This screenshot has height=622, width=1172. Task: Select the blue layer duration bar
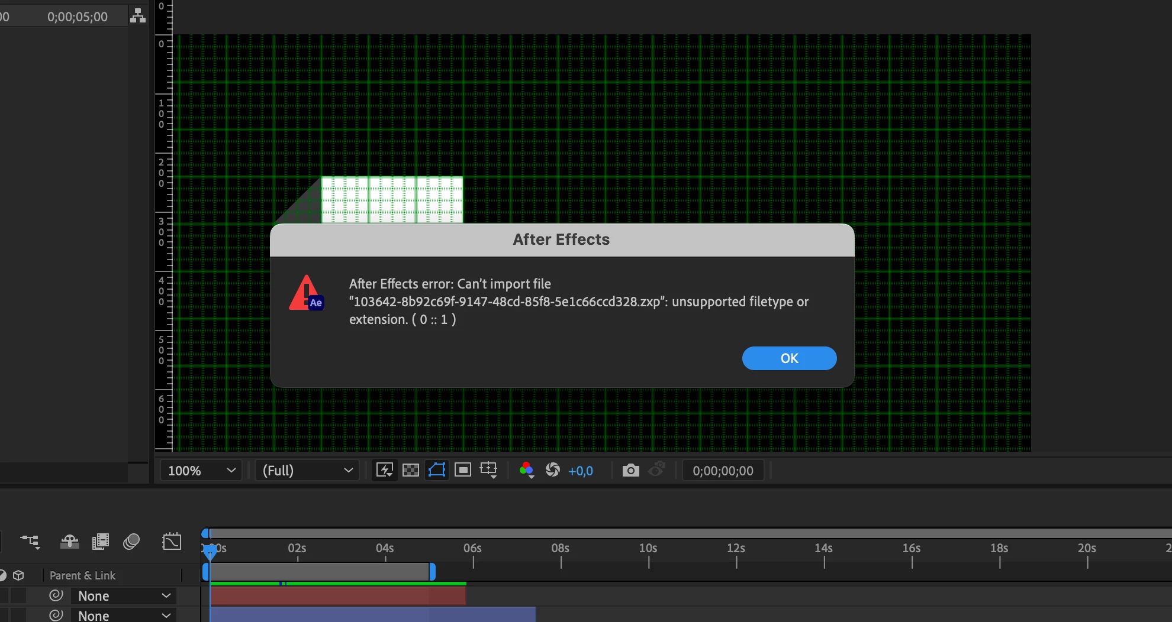click(x=373, y=614)
